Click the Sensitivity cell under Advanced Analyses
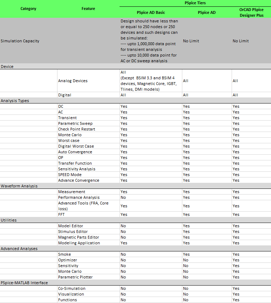This screenshot has width=271, height=303. 88,266
